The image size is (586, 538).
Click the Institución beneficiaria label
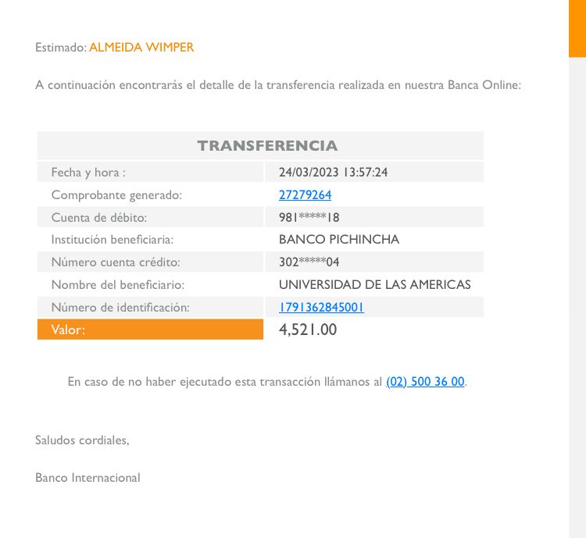click(112, 240)
